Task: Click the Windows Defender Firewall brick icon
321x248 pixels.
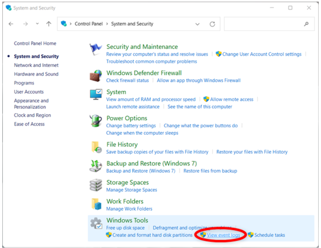Action: [x=96, y=76]
